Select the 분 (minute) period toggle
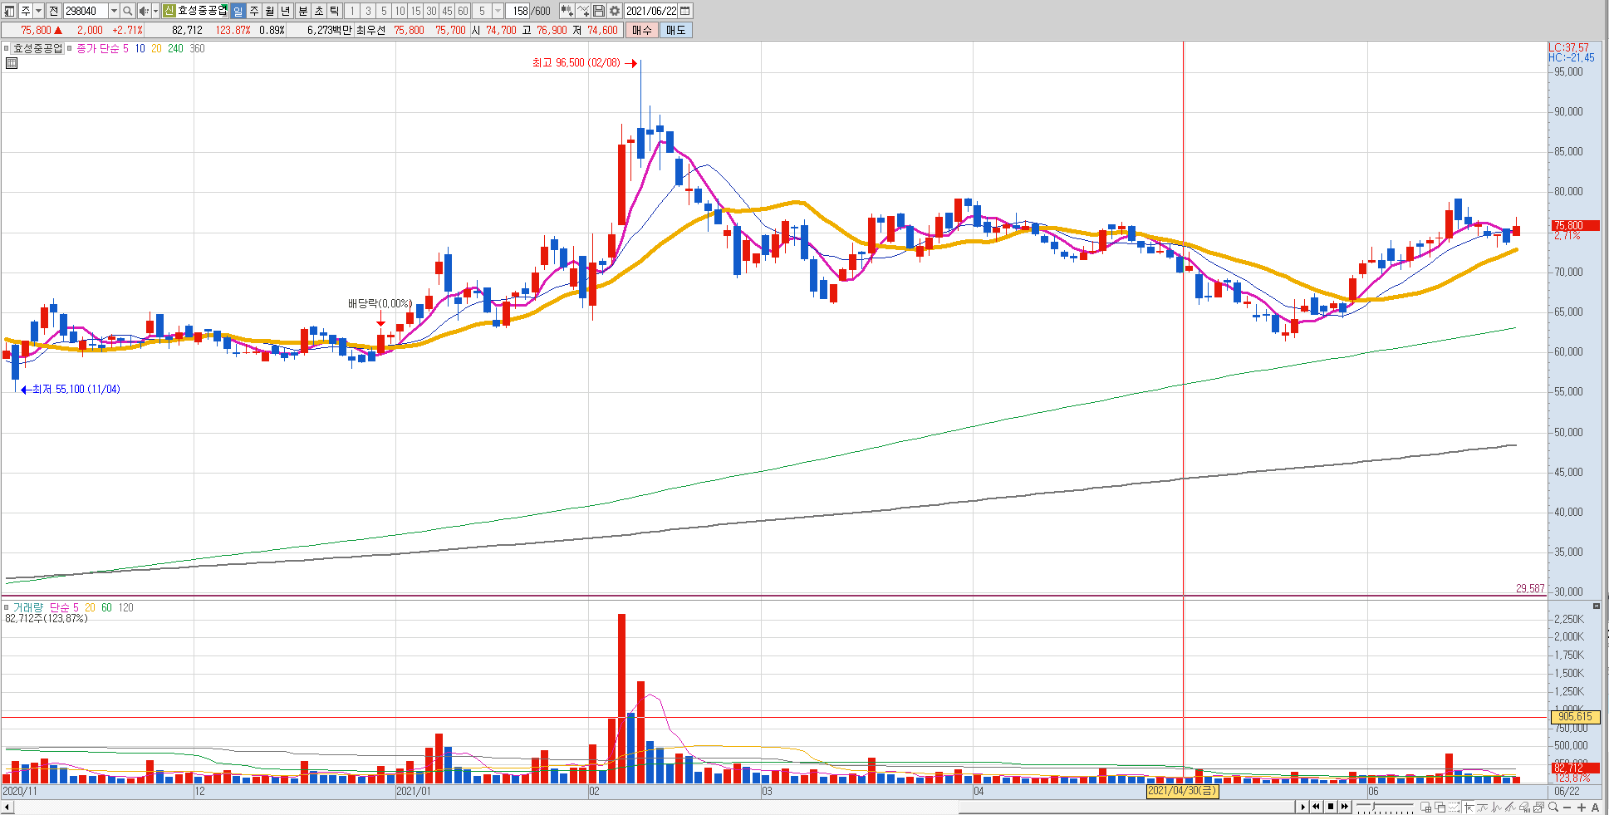The height and width of the screenshot is (815, 1609). 302,11
